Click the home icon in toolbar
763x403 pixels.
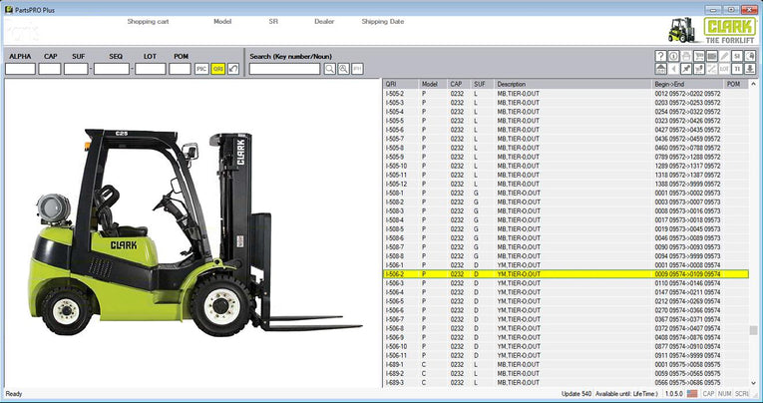pyautogui.click(x=661, y=69)
